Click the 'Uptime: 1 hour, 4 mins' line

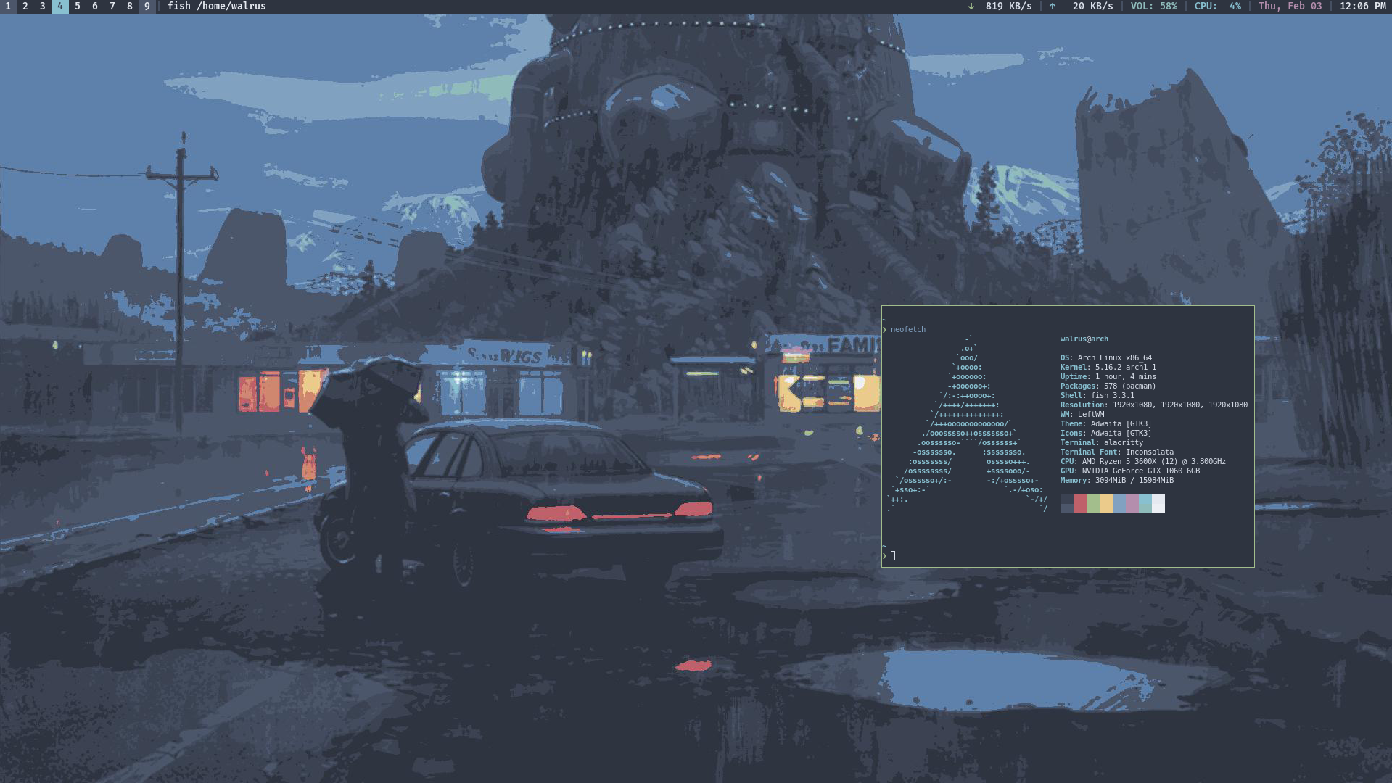click(x=1108, y=377)
